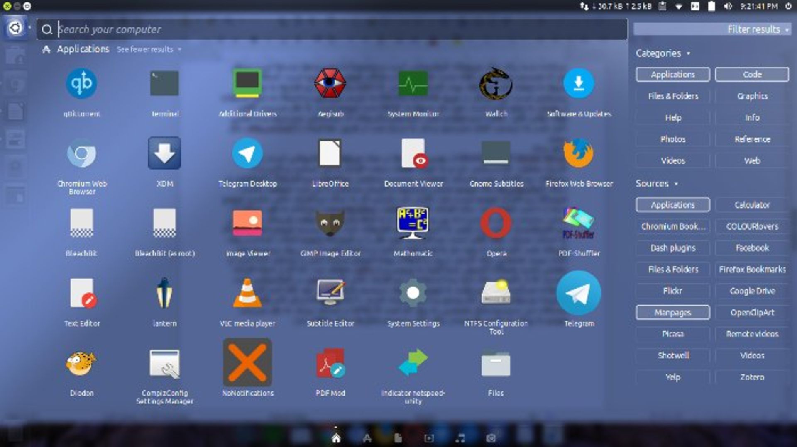
Task: Open BleachBit (as root)
Action: [x=164, y=223]
